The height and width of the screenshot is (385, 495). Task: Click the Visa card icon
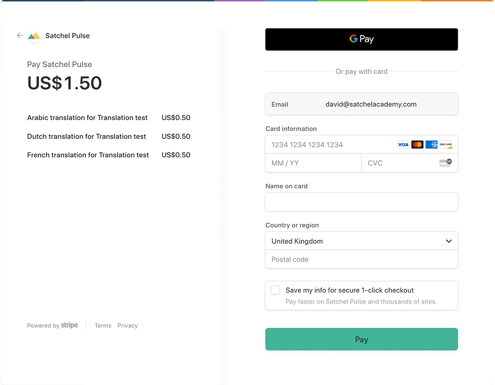pos(403,145)
